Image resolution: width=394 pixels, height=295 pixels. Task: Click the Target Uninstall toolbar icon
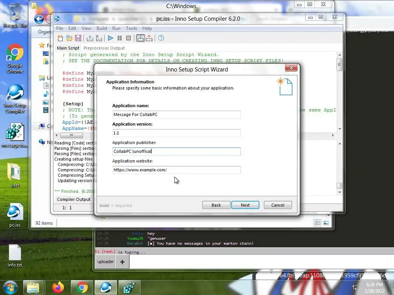149,38
